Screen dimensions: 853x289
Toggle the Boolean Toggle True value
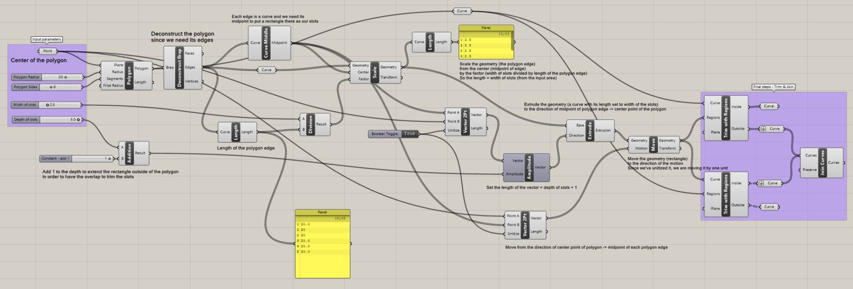click(409, 134)
